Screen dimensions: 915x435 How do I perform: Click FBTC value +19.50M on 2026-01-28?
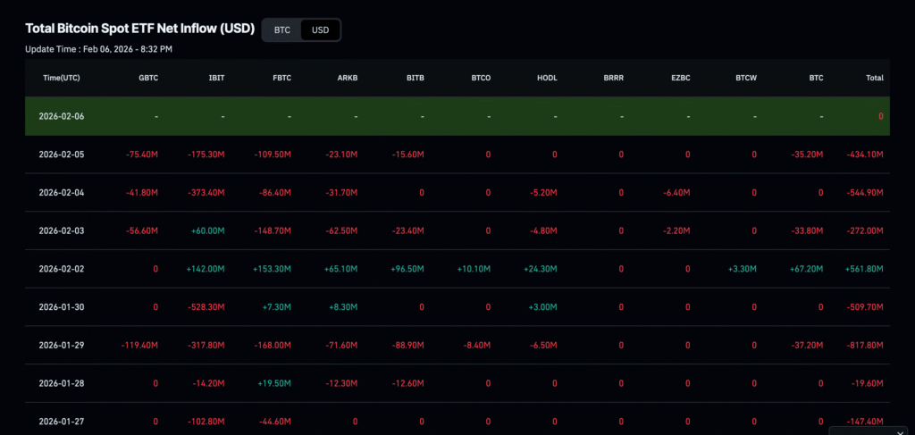click(x=274, y=383)
